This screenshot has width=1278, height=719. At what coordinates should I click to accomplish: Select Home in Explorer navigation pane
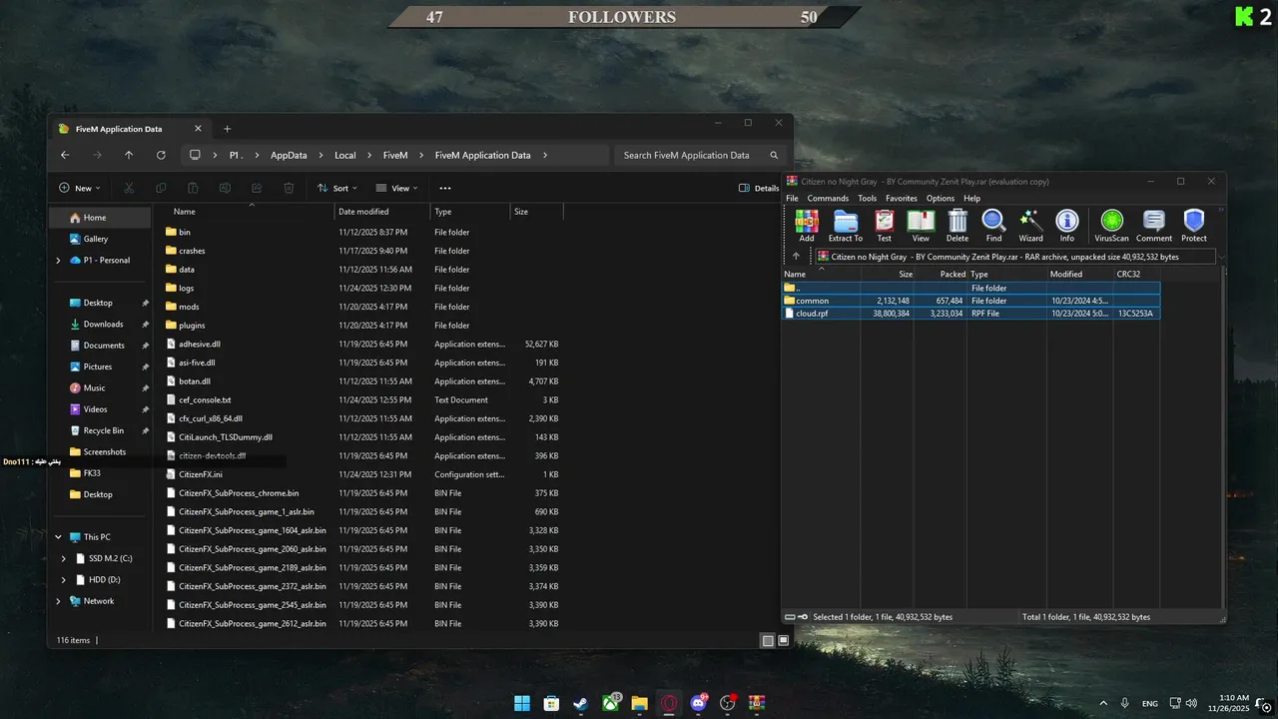pos(100,218)
